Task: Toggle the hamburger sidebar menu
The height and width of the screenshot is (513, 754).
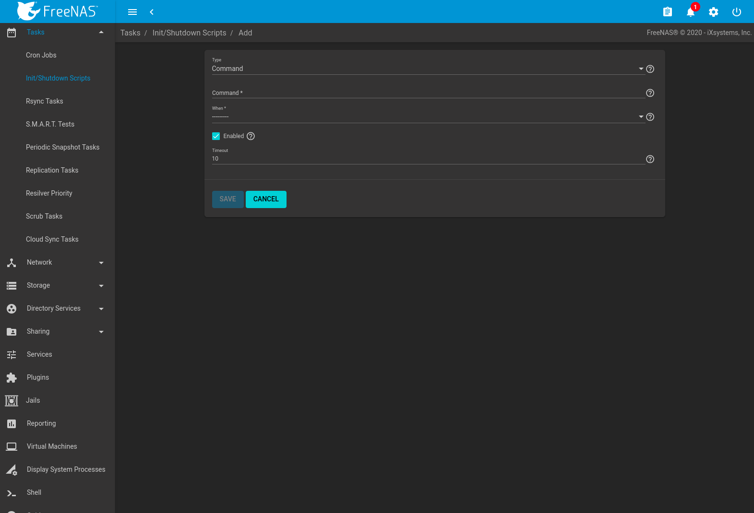Action: (x=132, y=12)
